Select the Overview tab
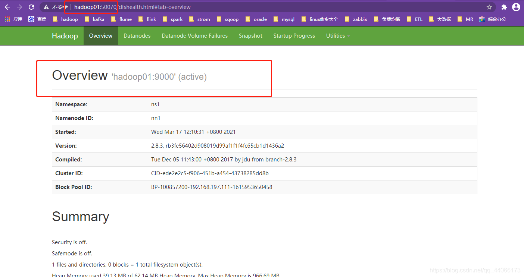 (101, 36)
